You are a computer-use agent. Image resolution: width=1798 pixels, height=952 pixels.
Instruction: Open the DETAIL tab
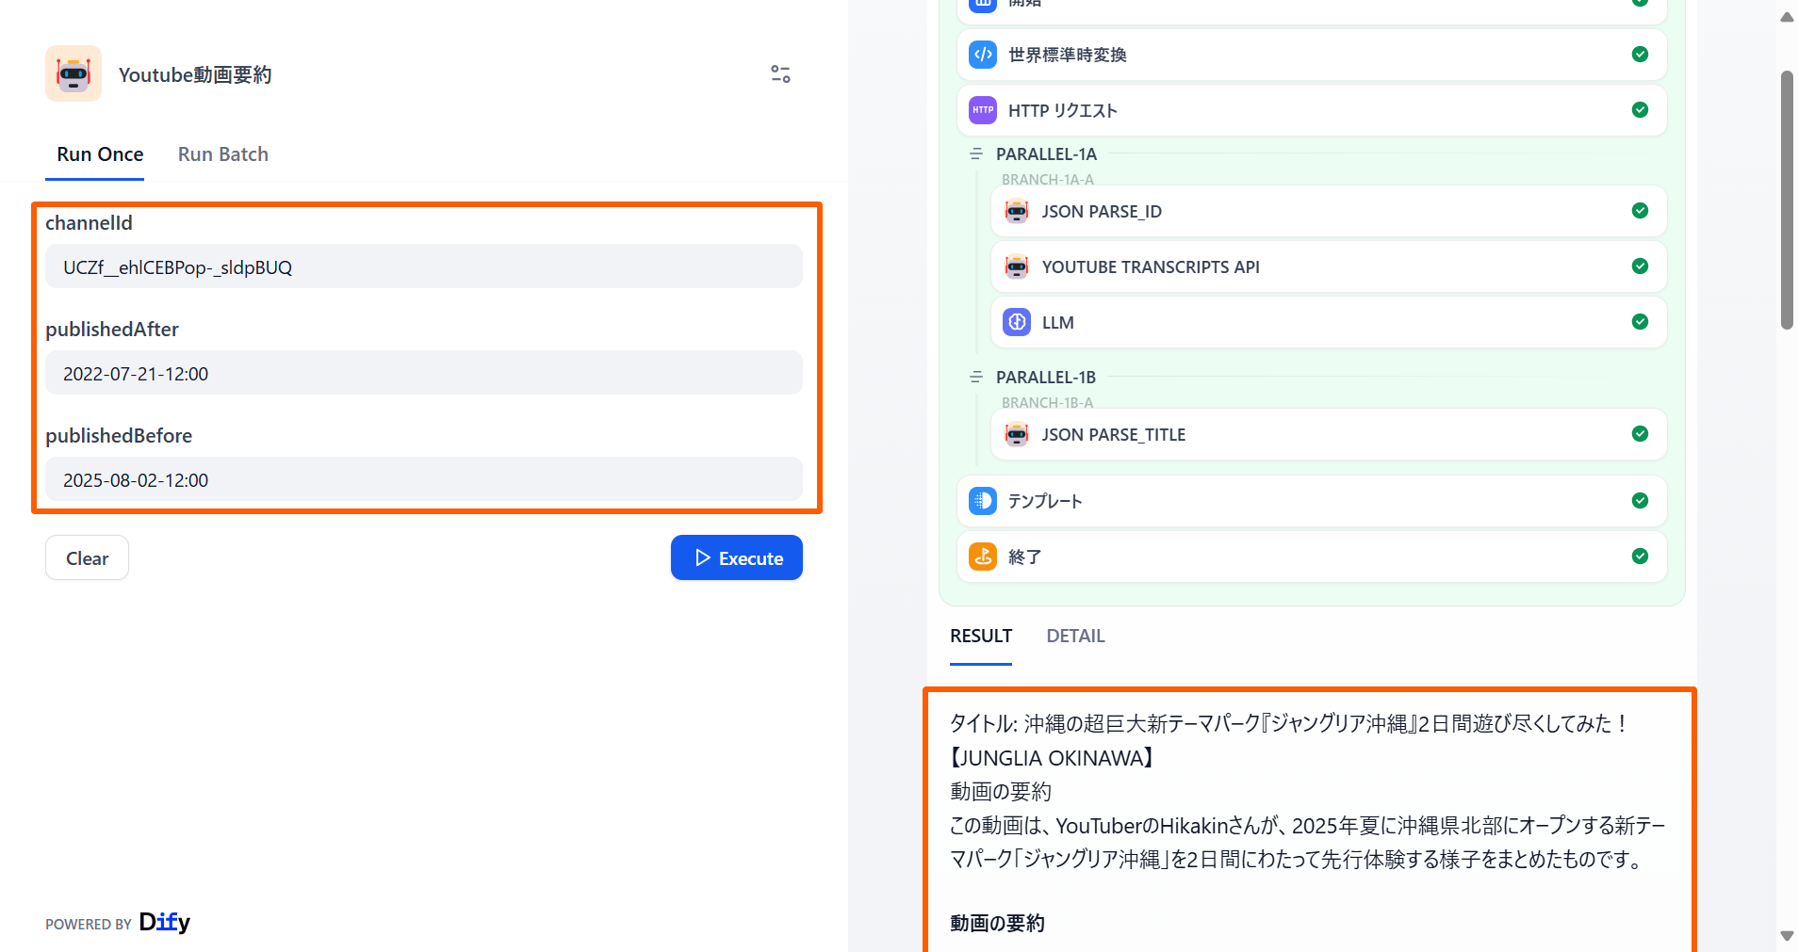coord(1075,637)
